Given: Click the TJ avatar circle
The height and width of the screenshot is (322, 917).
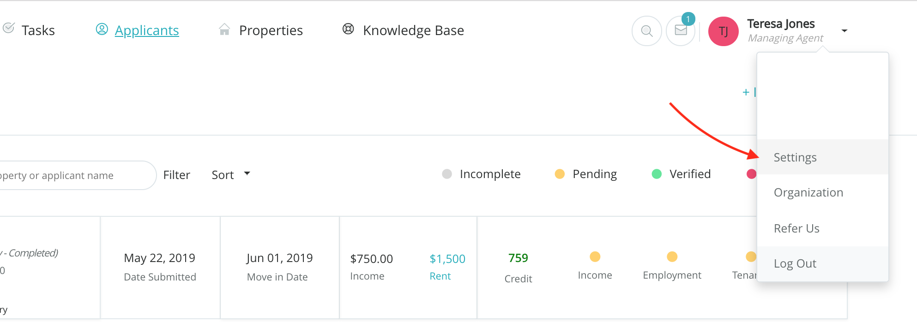Looking at the screenshot, I should tap(723, 31).
